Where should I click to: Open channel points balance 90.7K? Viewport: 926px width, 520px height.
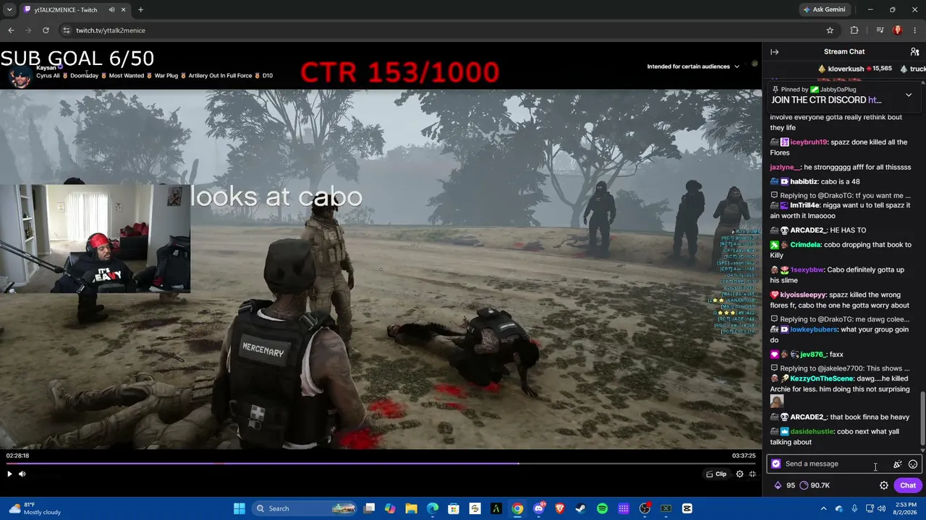click(x=815, y=485)
